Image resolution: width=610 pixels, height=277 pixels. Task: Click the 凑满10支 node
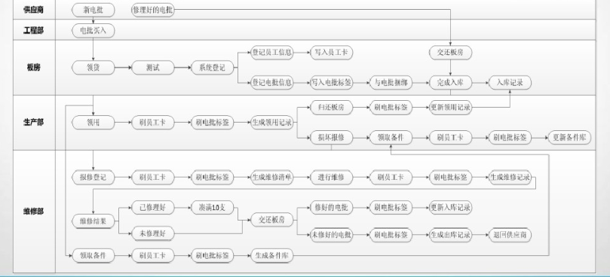[x=213, y=208]
